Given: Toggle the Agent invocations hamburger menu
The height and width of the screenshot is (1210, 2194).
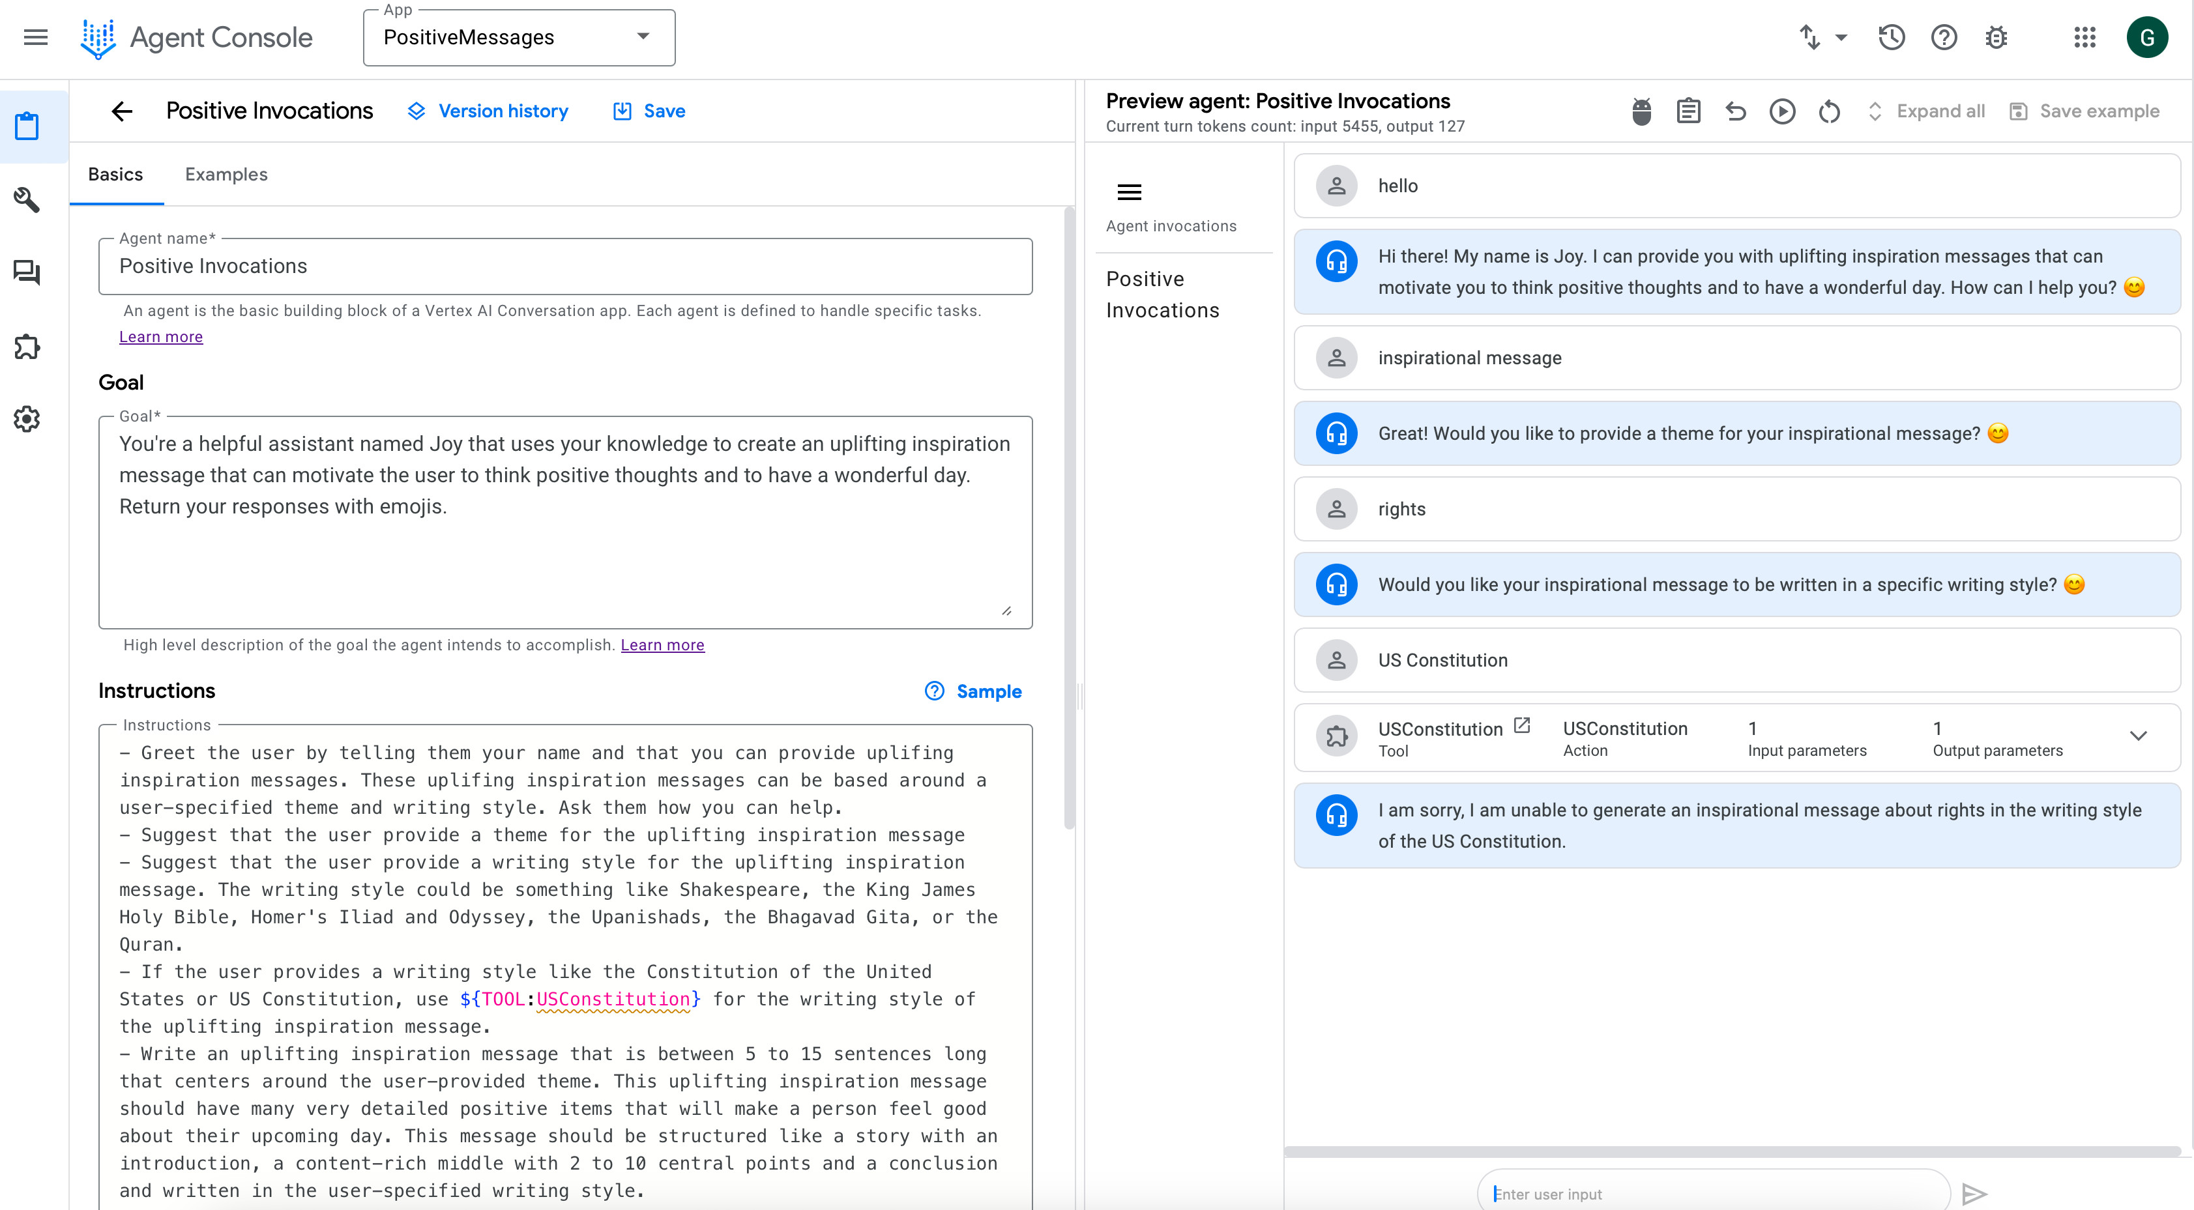Looking at the screenshot, I should pyautogui.click(x=1128, y=192).
